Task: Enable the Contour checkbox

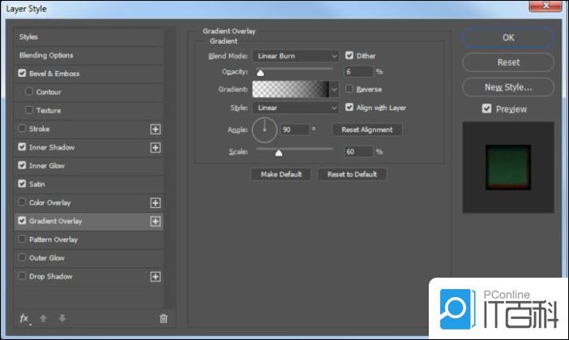Action: pos(29,91)
